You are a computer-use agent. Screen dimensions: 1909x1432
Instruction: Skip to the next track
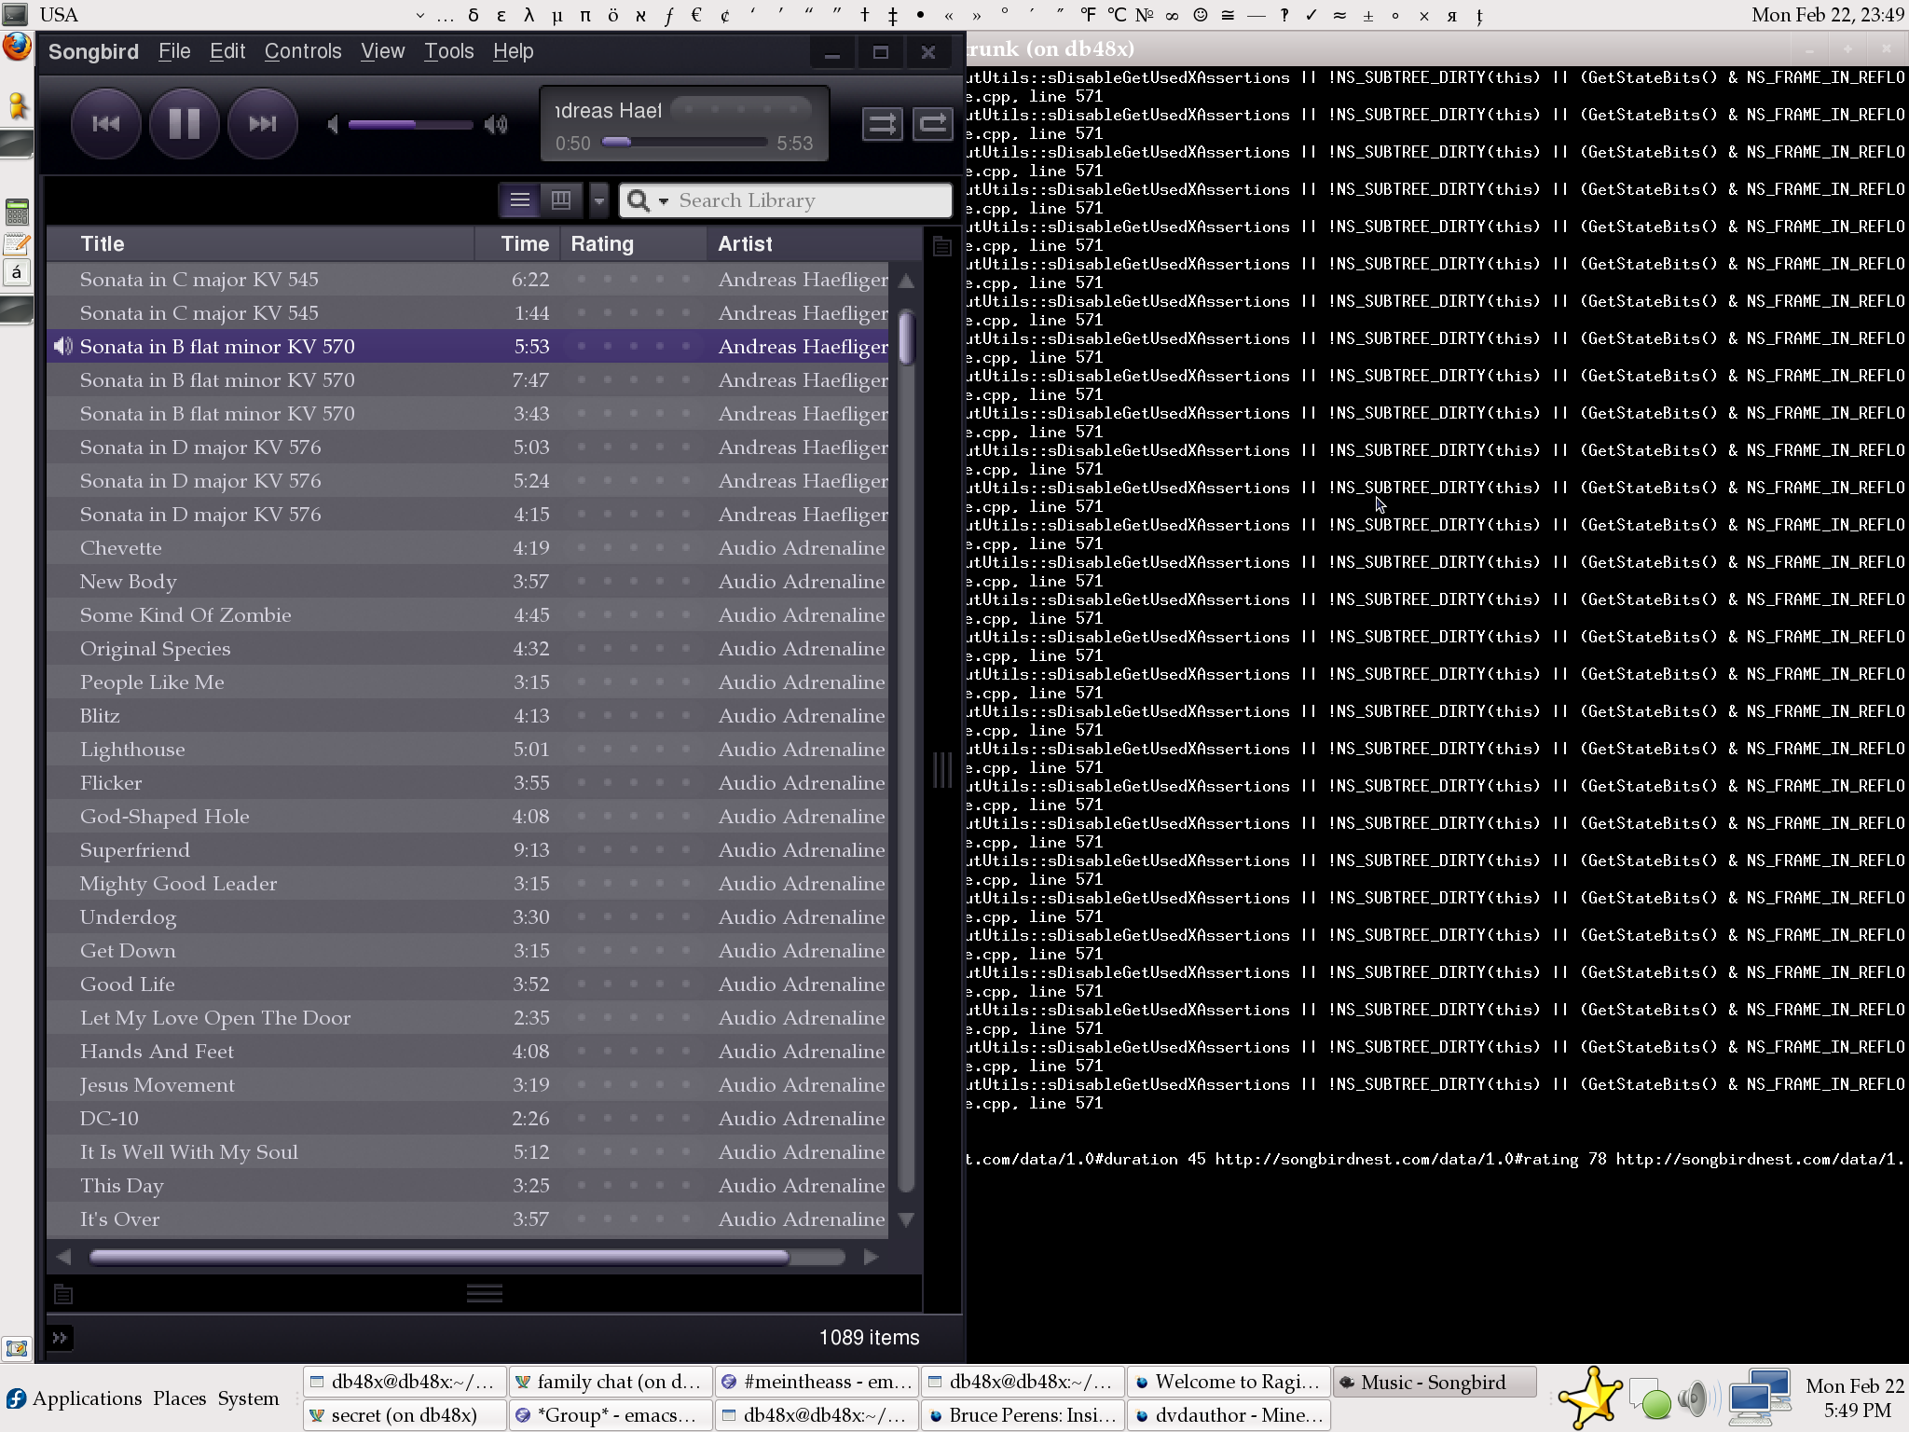pos(263,123)
